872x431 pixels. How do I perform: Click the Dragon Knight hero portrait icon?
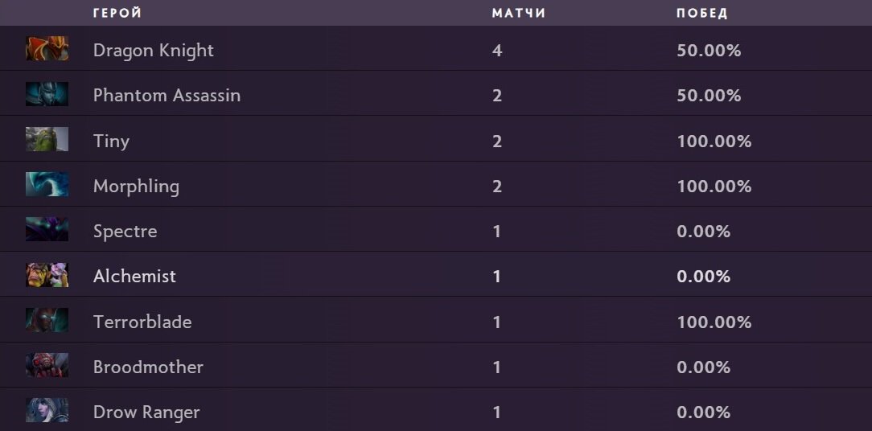tap(47, 48)
